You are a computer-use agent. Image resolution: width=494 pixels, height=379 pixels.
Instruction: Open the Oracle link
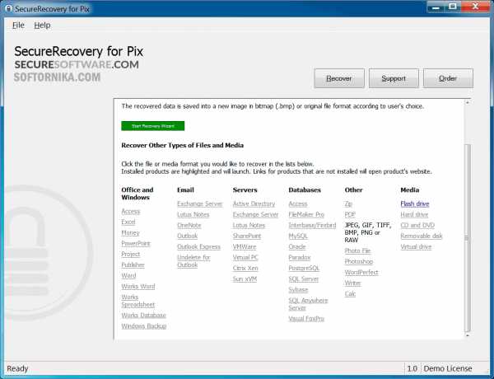pos(297,246)
